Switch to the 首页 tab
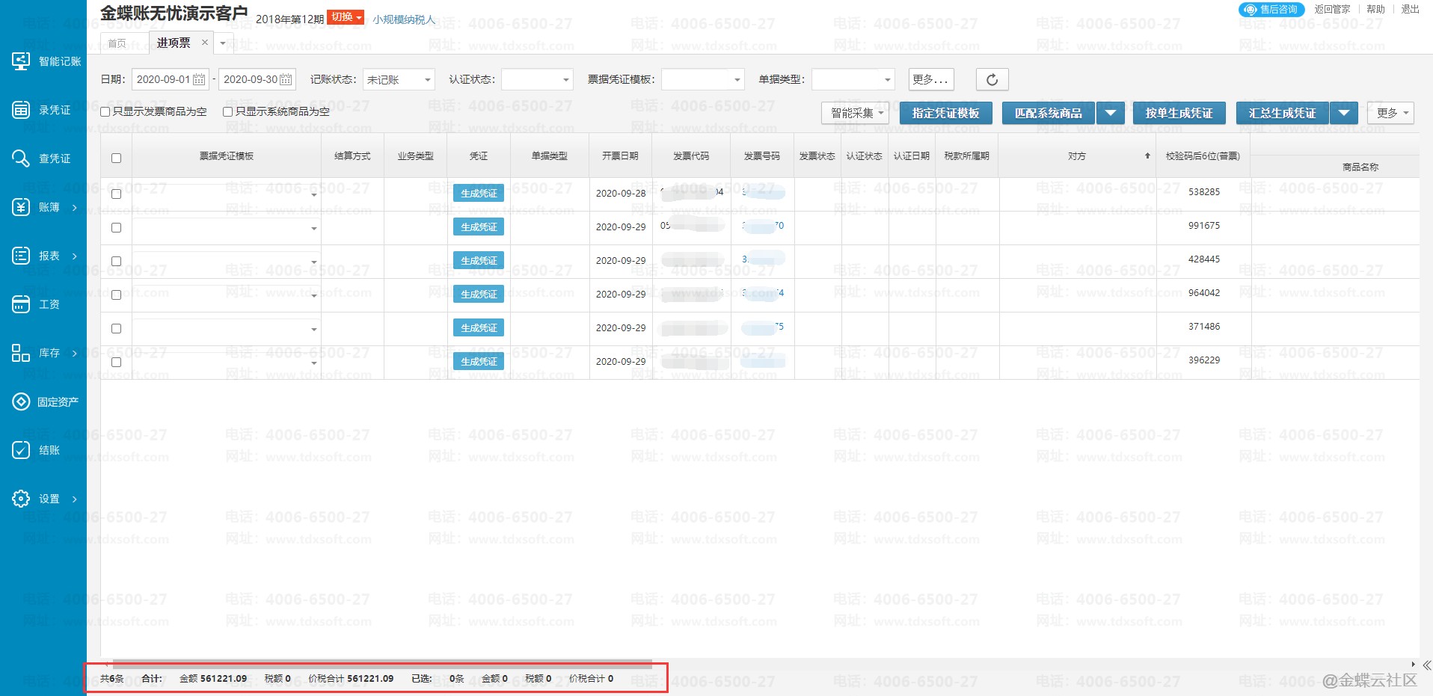Screen dimensions: 1433x696 (x=117, y=43)
